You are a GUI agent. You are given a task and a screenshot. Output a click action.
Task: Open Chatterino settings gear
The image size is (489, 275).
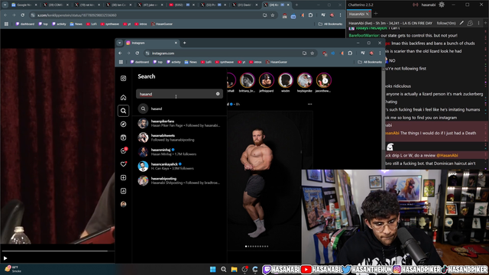pyautogui.click(x=442, y=5)
